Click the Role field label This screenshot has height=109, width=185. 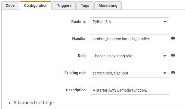[82, 56]
